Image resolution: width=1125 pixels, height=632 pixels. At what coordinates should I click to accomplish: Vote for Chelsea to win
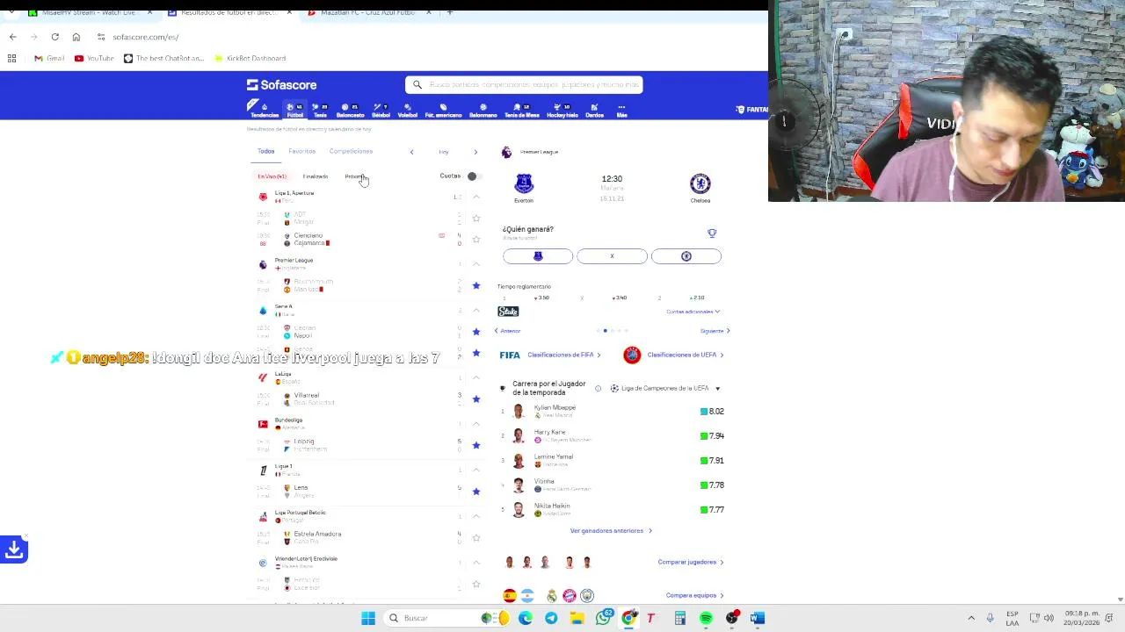686,256
